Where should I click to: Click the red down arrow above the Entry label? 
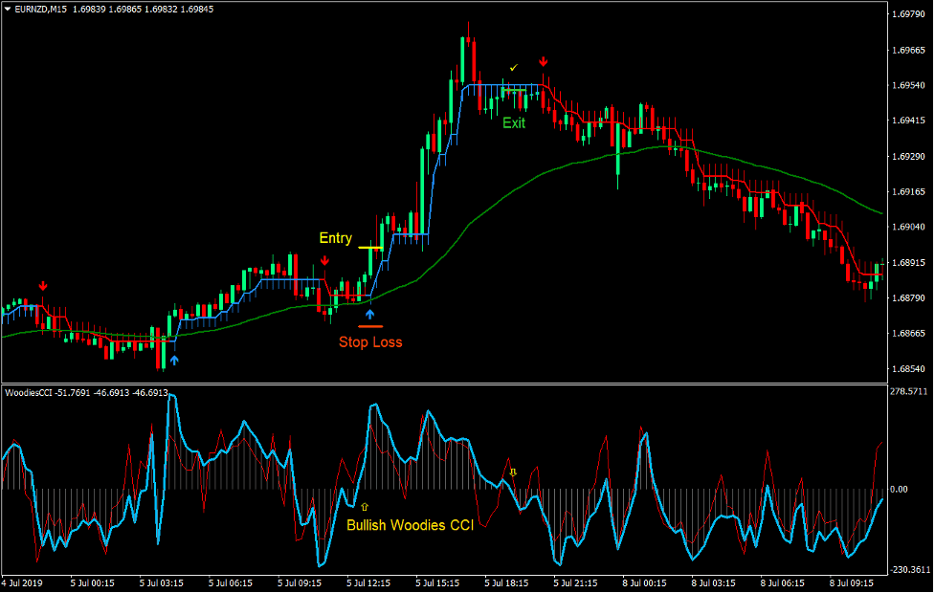[326, 259]
